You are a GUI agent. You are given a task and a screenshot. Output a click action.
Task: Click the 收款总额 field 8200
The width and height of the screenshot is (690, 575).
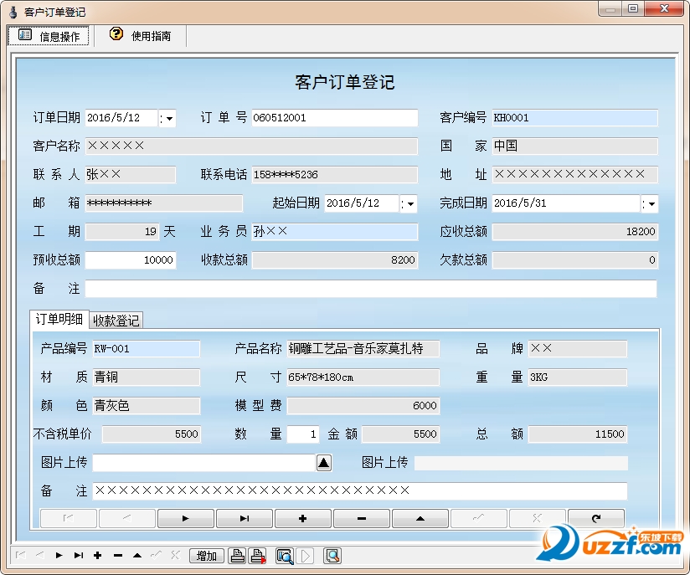pyautogui.click(x=334, y=260)
